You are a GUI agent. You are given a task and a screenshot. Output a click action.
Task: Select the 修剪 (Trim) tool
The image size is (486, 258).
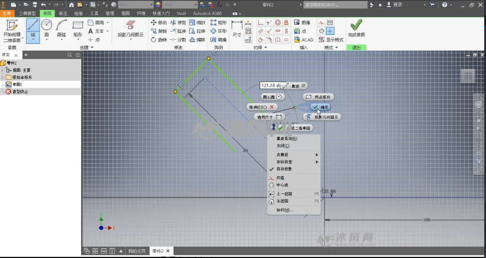coord(178,23)
